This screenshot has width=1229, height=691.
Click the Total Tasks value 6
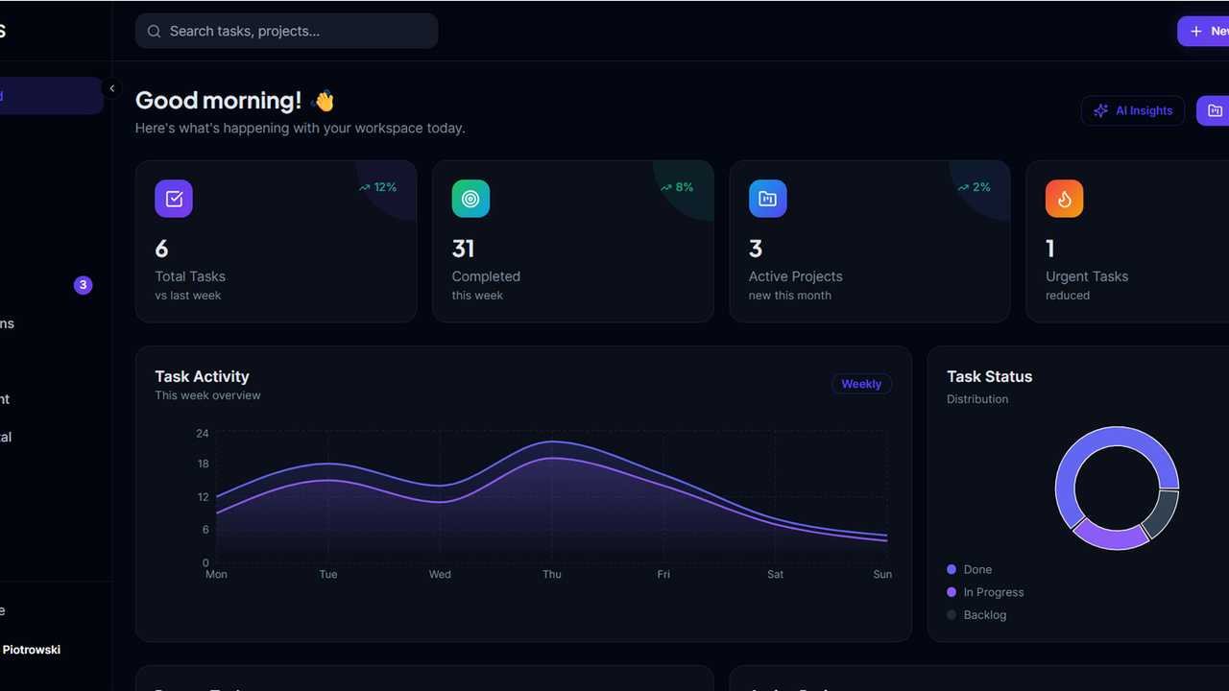tap(161, 250)
